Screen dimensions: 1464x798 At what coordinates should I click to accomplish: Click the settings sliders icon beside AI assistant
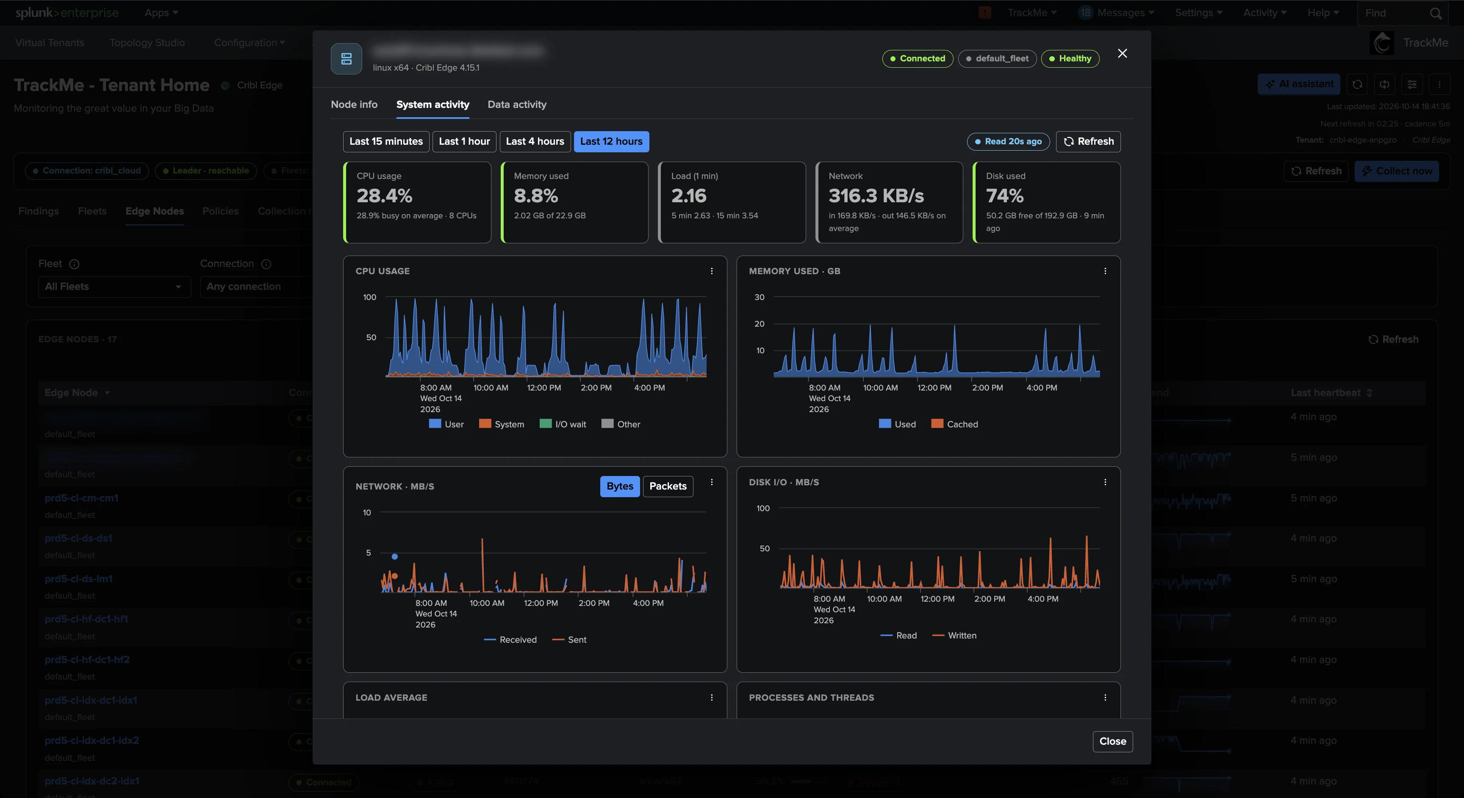coord(1412,85)
